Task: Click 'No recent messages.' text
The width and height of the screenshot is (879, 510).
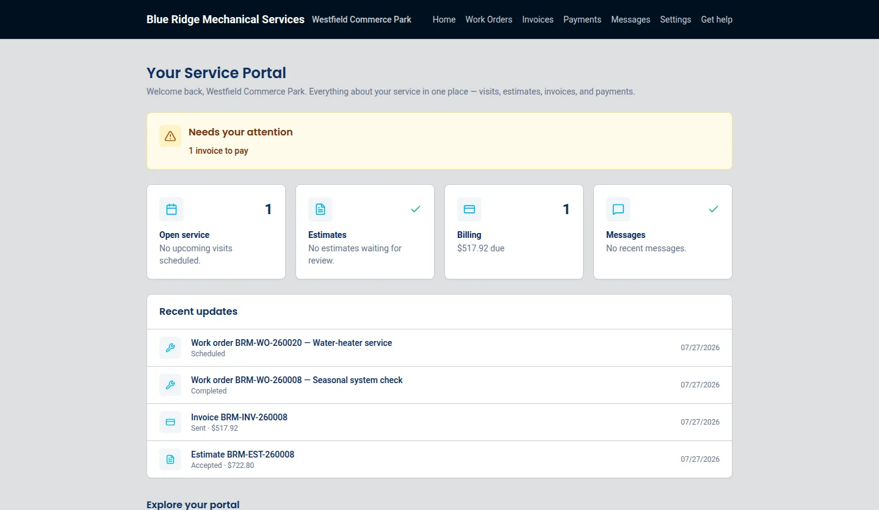Action: pos(646,248)
